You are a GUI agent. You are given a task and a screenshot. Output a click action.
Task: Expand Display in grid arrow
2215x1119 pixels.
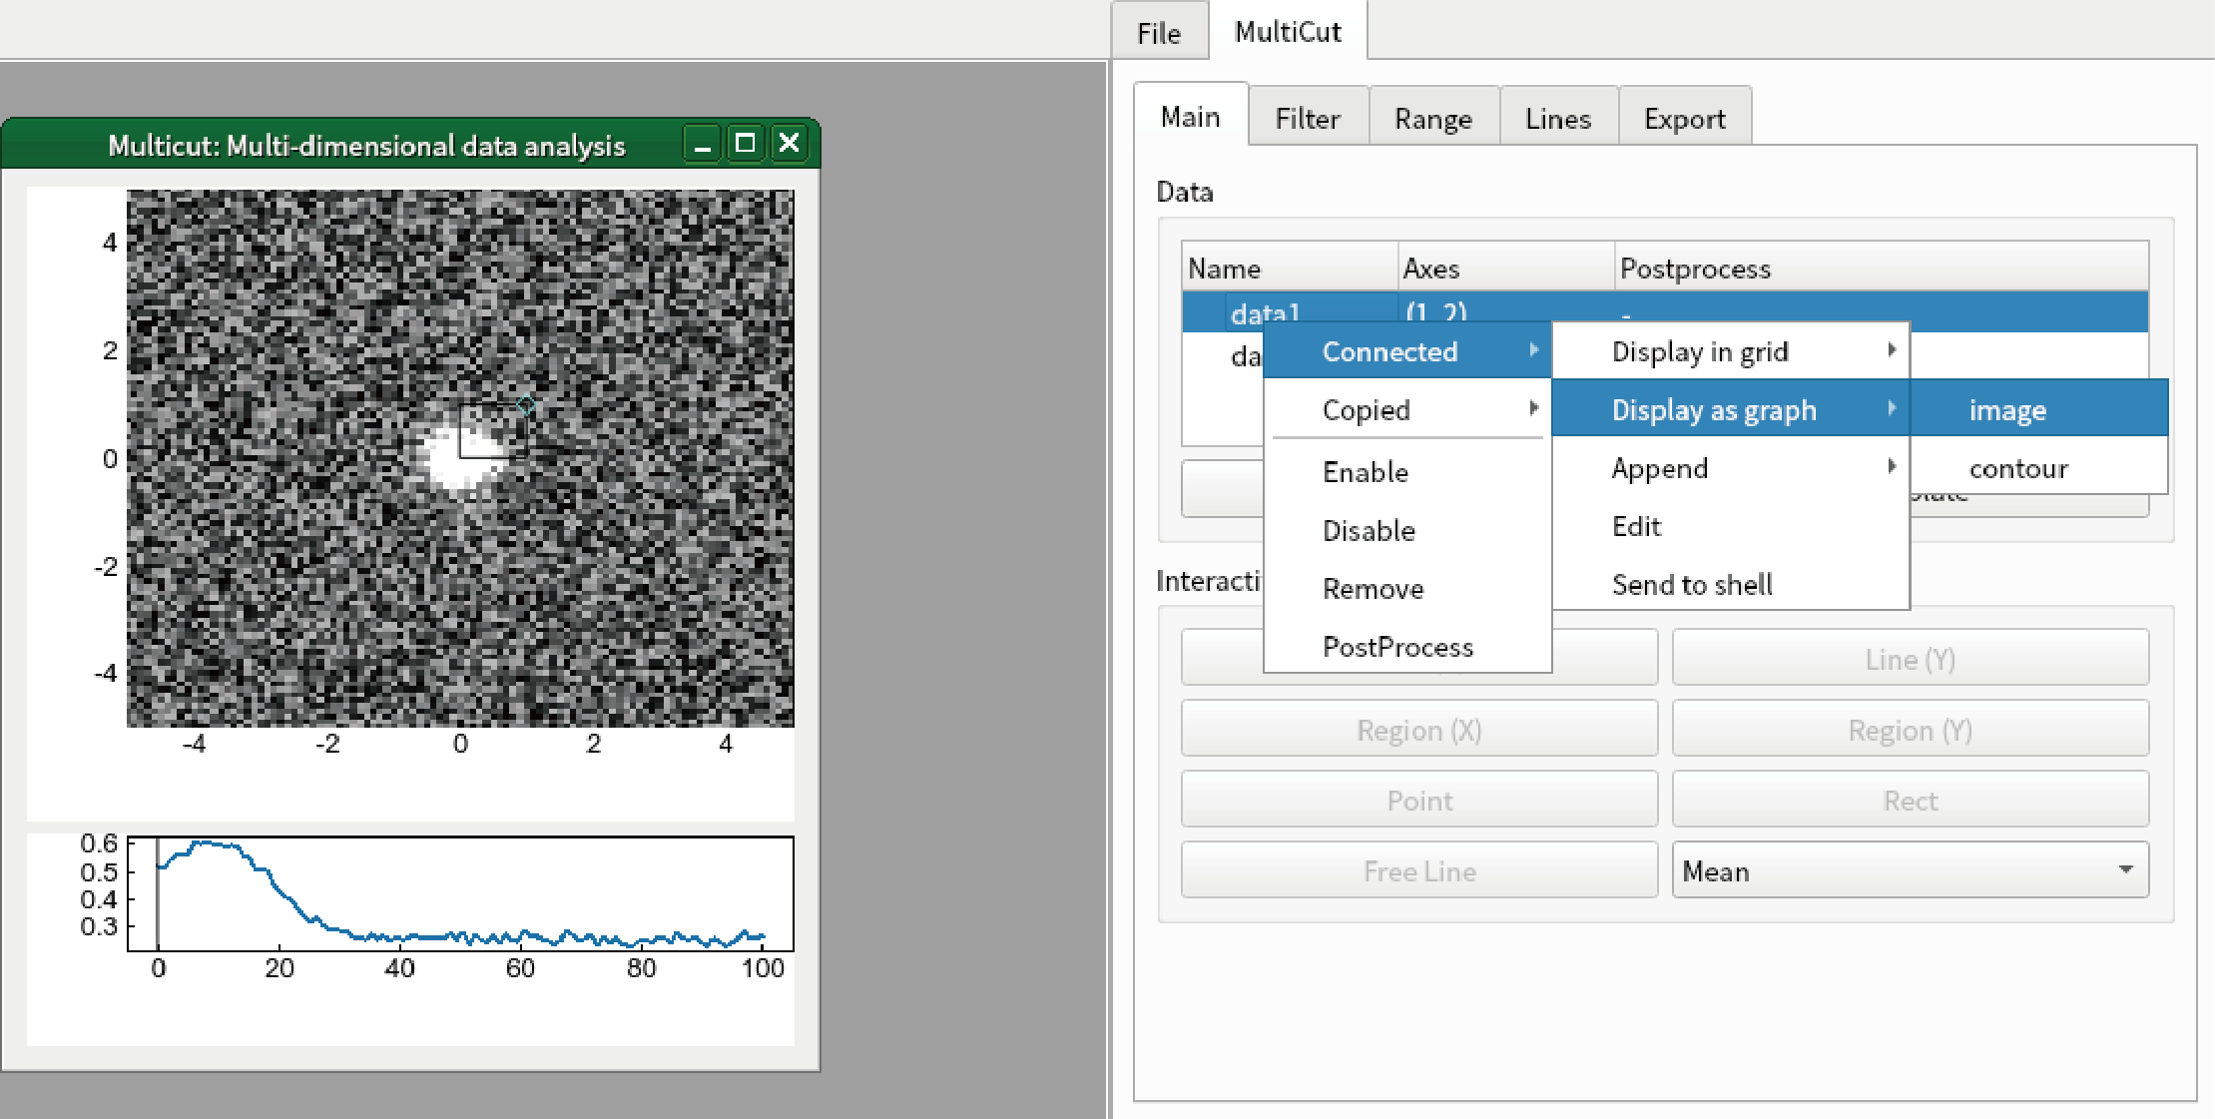(1891, 350)
